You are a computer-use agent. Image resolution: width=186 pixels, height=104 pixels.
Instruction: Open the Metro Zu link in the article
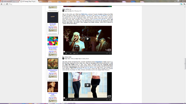(x=84, y=14)
